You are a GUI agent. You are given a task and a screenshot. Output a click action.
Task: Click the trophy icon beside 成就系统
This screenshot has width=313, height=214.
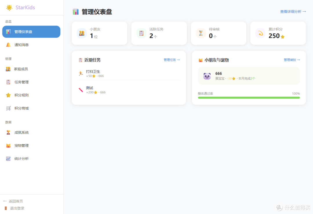(8, 133)
